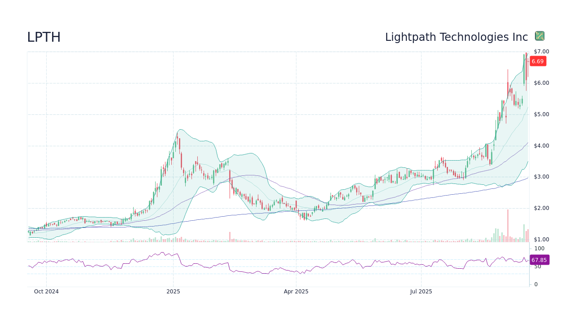
Task: Click the purple 67.85 RSI badge
Action: tap(539, 260)
